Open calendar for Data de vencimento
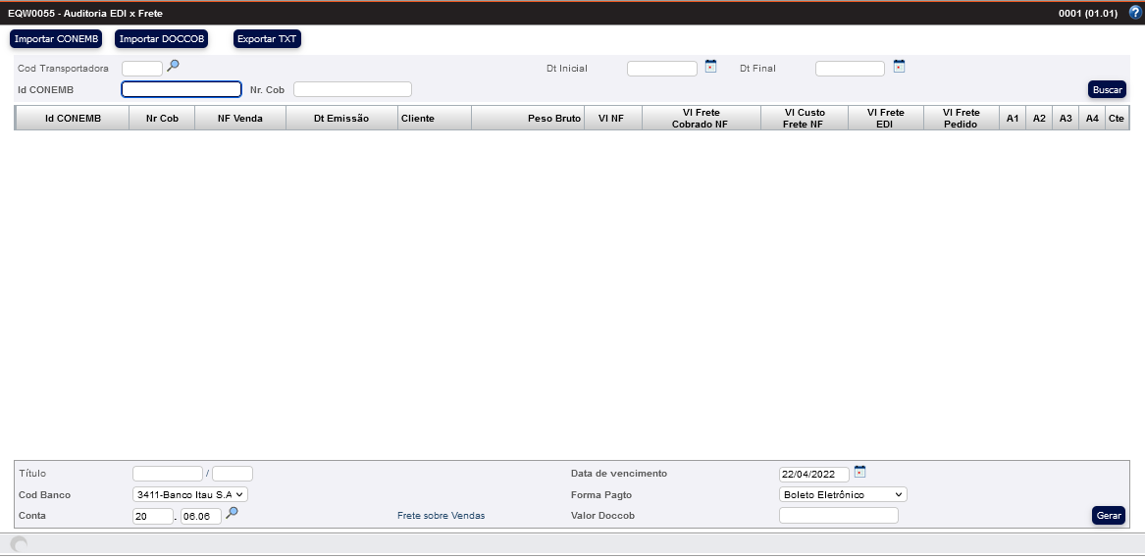 [859, 472]
